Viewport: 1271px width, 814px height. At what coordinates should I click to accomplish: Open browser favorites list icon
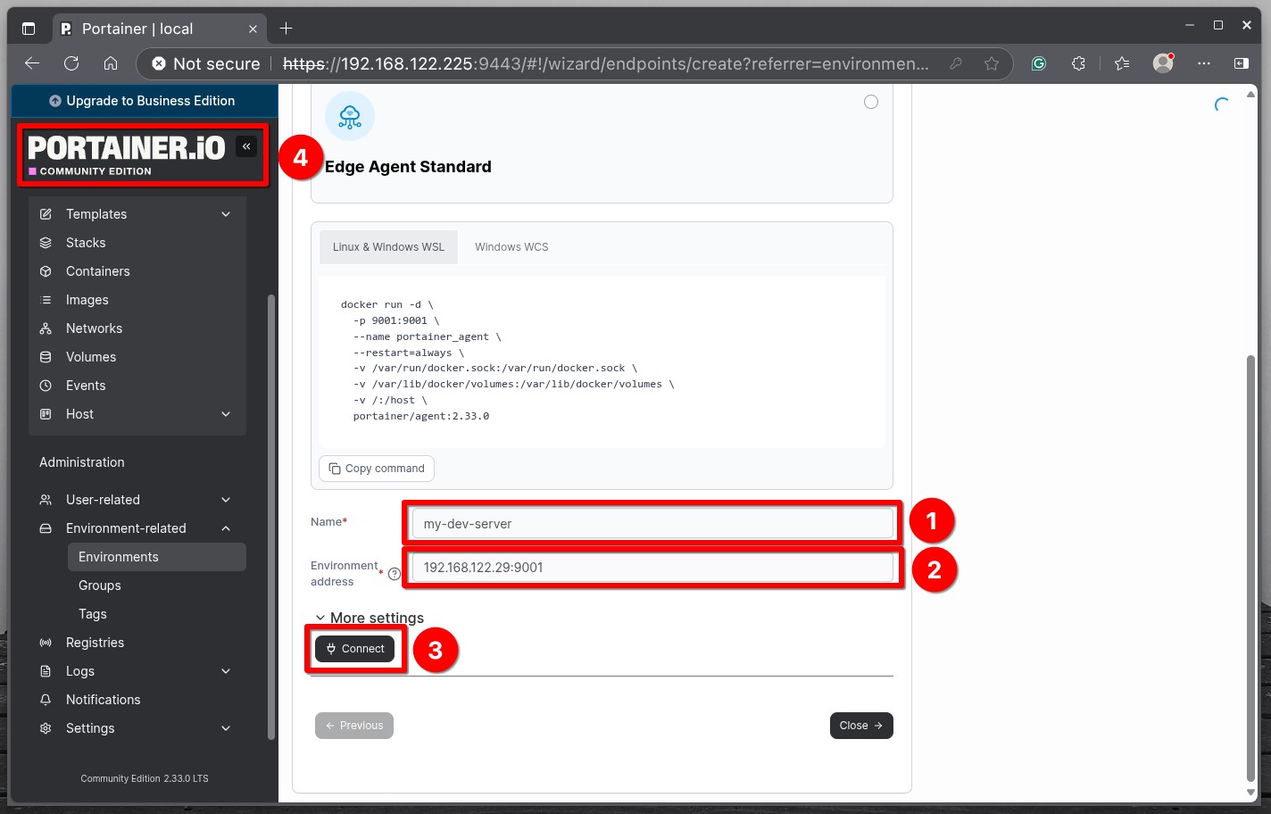pyautogui.click(x=1122, y=63)
